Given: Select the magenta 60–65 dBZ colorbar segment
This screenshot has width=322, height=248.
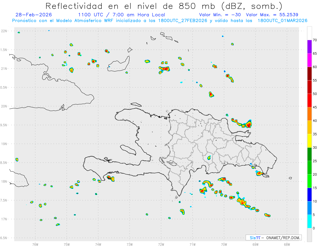Looking at the screenshot, I should point(309,60).
